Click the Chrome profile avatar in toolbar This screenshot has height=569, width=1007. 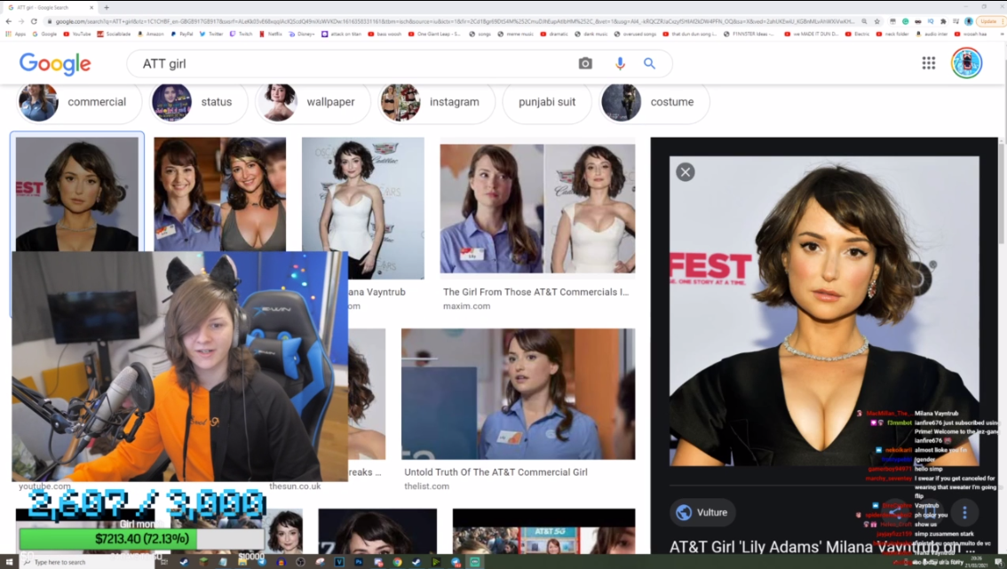[x=969, y=21]
